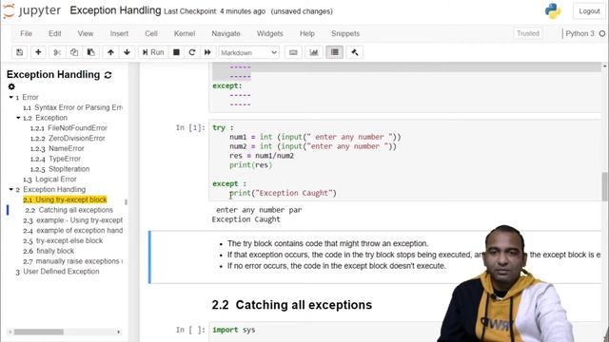609x342 pixels.
Task: Move selected cell down arrow
Action: pos(127,52)
